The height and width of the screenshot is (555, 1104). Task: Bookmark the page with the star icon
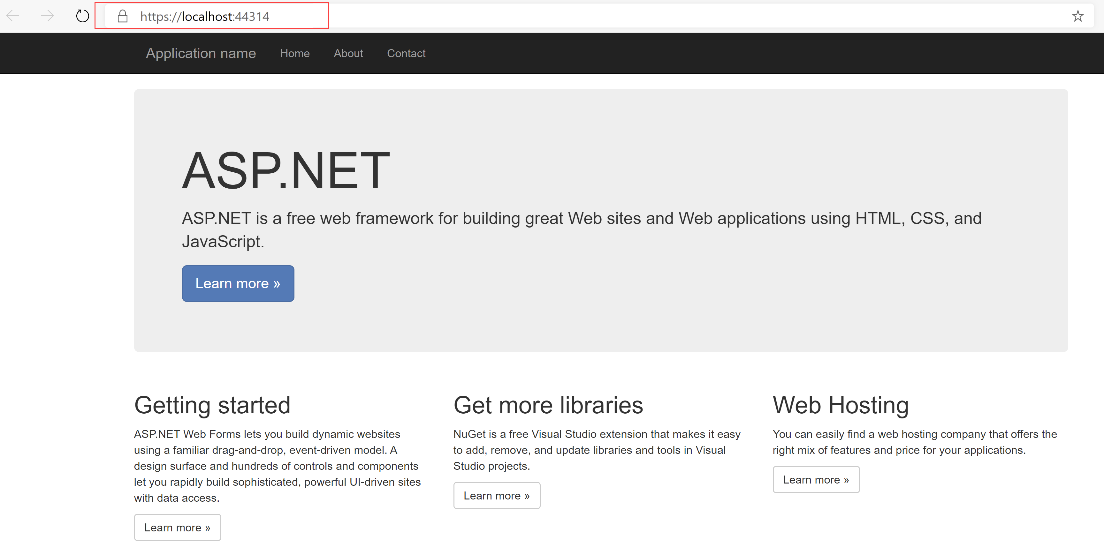(x=1077, y=16)
